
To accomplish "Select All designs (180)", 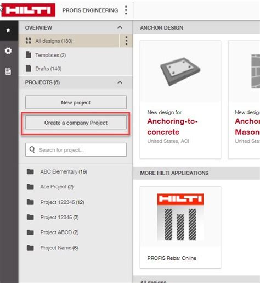I will tap(69, 41).
